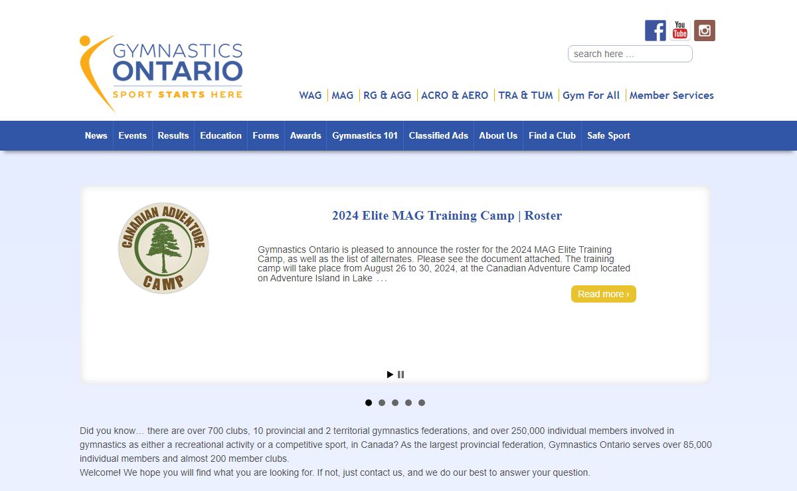Viewport: 797px width, 491px height.
Task: Click the slide summary text about roster
Action: point(444,264)
